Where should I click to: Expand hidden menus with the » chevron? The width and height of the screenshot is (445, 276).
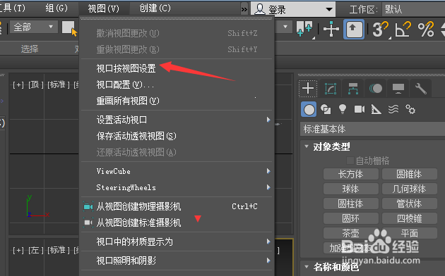244,10
